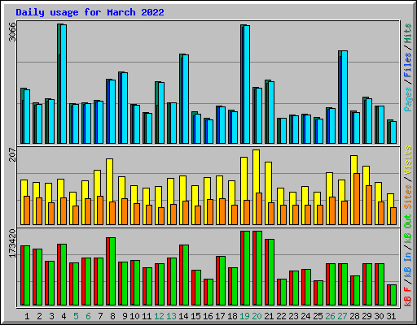Click the green kB bar for day 1

(27, 275)
